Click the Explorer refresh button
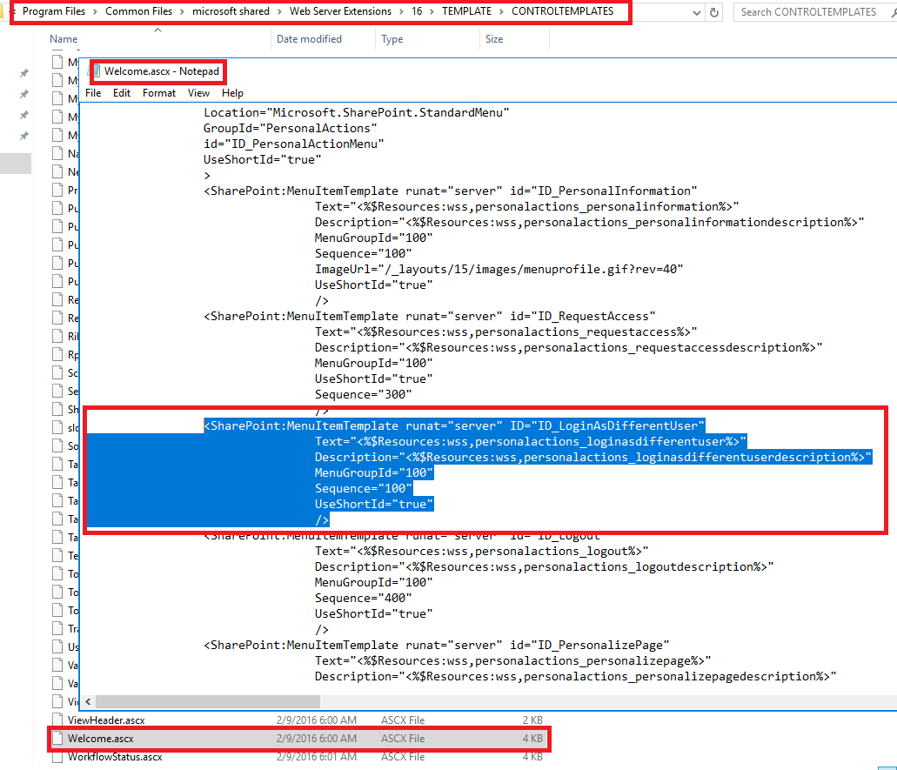This screenshot has height=770, width=897. pos(714,12)
